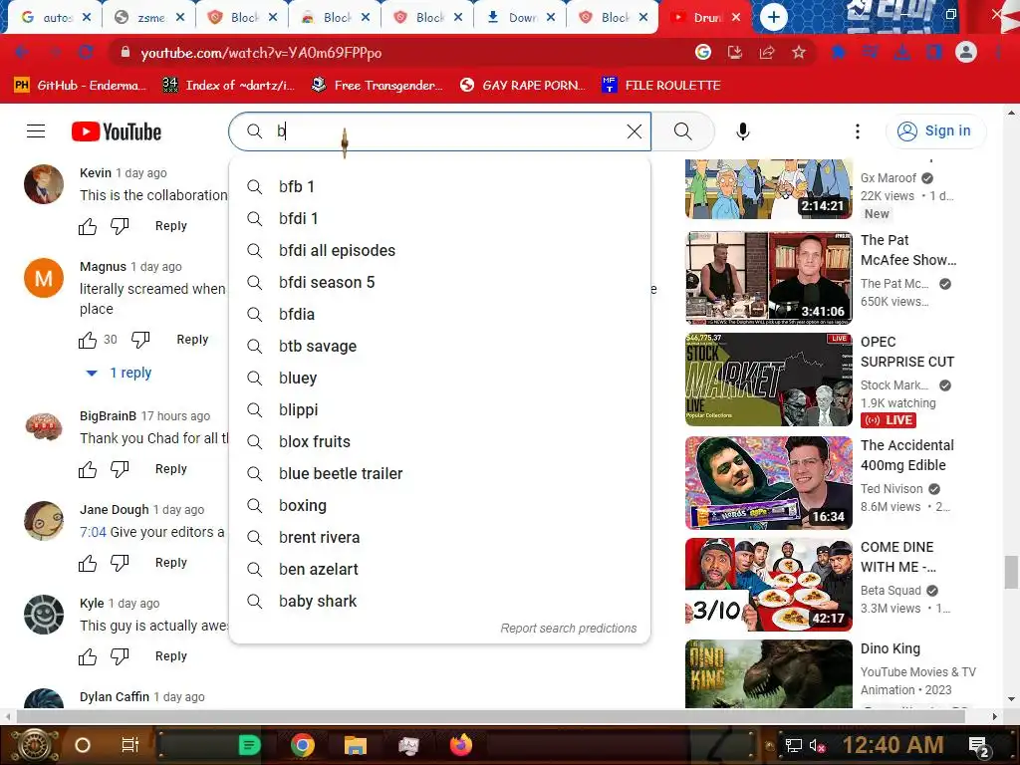Select suggestion 'btb savage'
Image resolution: width=1020 pixels, height=765 pixels.
pos(439,346)
